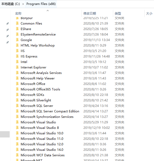Toggle sort order using arrow above 名称 column
The image size is (154, 161).
[x=48, y=10]
